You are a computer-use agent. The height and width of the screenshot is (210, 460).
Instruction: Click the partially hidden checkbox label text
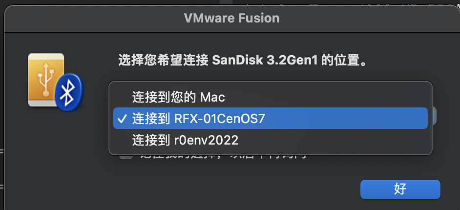[x=220, y=157]
